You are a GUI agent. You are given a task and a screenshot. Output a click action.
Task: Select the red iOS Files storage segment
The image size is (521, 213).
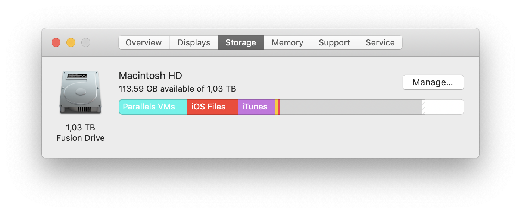[212, 107]
